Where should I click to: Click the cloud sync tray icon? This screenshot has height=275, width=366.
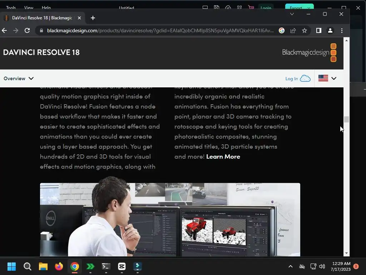302,266
